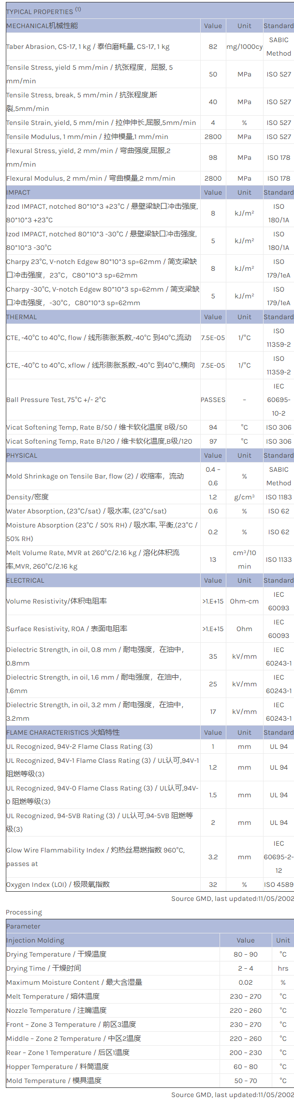The image size is (294, 1100).
Task: Click the PHYSICAL section header
Action: tap(22, 455)
